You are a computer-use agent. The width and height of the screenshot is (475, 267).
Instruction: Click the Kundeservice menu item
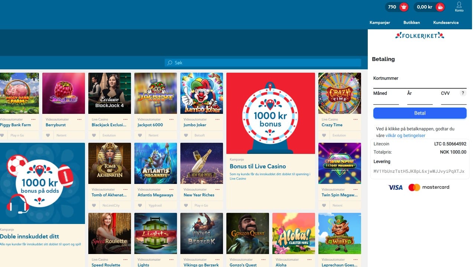point(446,23)
